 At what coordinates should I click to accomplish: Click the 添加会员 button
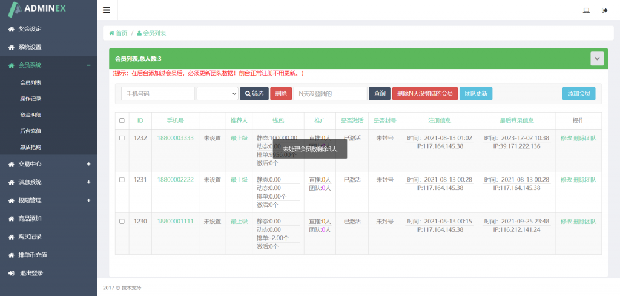[x=579, y=93]
